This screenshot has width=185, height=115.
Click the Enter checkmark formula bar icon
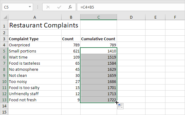(59, 7)
